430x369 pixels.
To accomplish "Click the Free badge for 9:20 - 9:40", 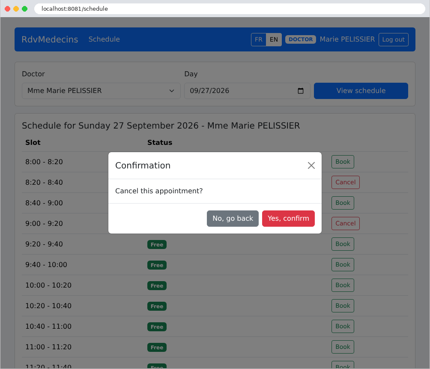I will [157, 244].
